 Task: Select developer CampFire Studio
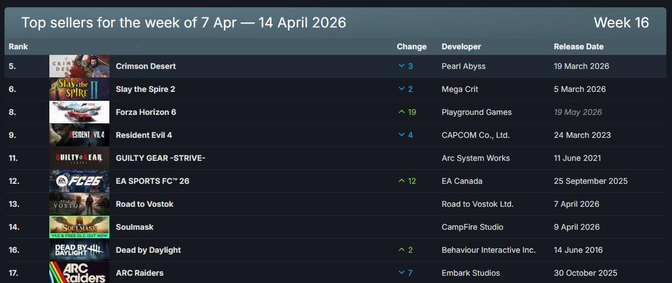pos(473,227)
